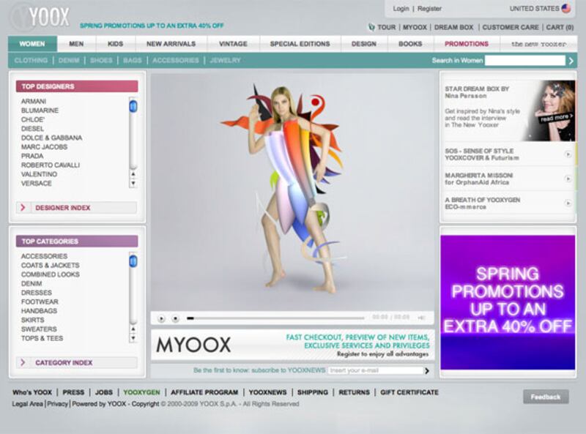Expand the Designer Index arrow
Screen dimensions: 586x434
point(23,208)
